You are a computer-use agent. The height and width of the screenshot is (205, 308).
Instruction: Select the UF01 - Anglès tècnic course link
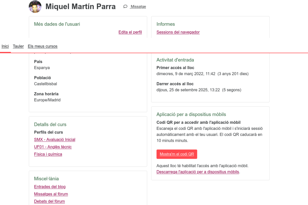(x=53, y=147)
